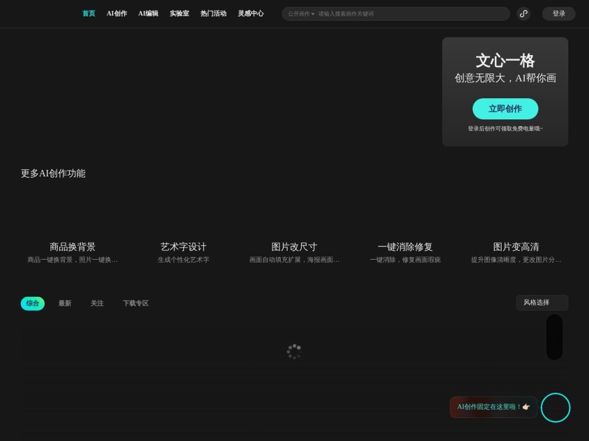The image size is (589, 441).
Task: Click the 一键消除，修复画面瑕疵 description text
Action: click(x=405, y=260)
